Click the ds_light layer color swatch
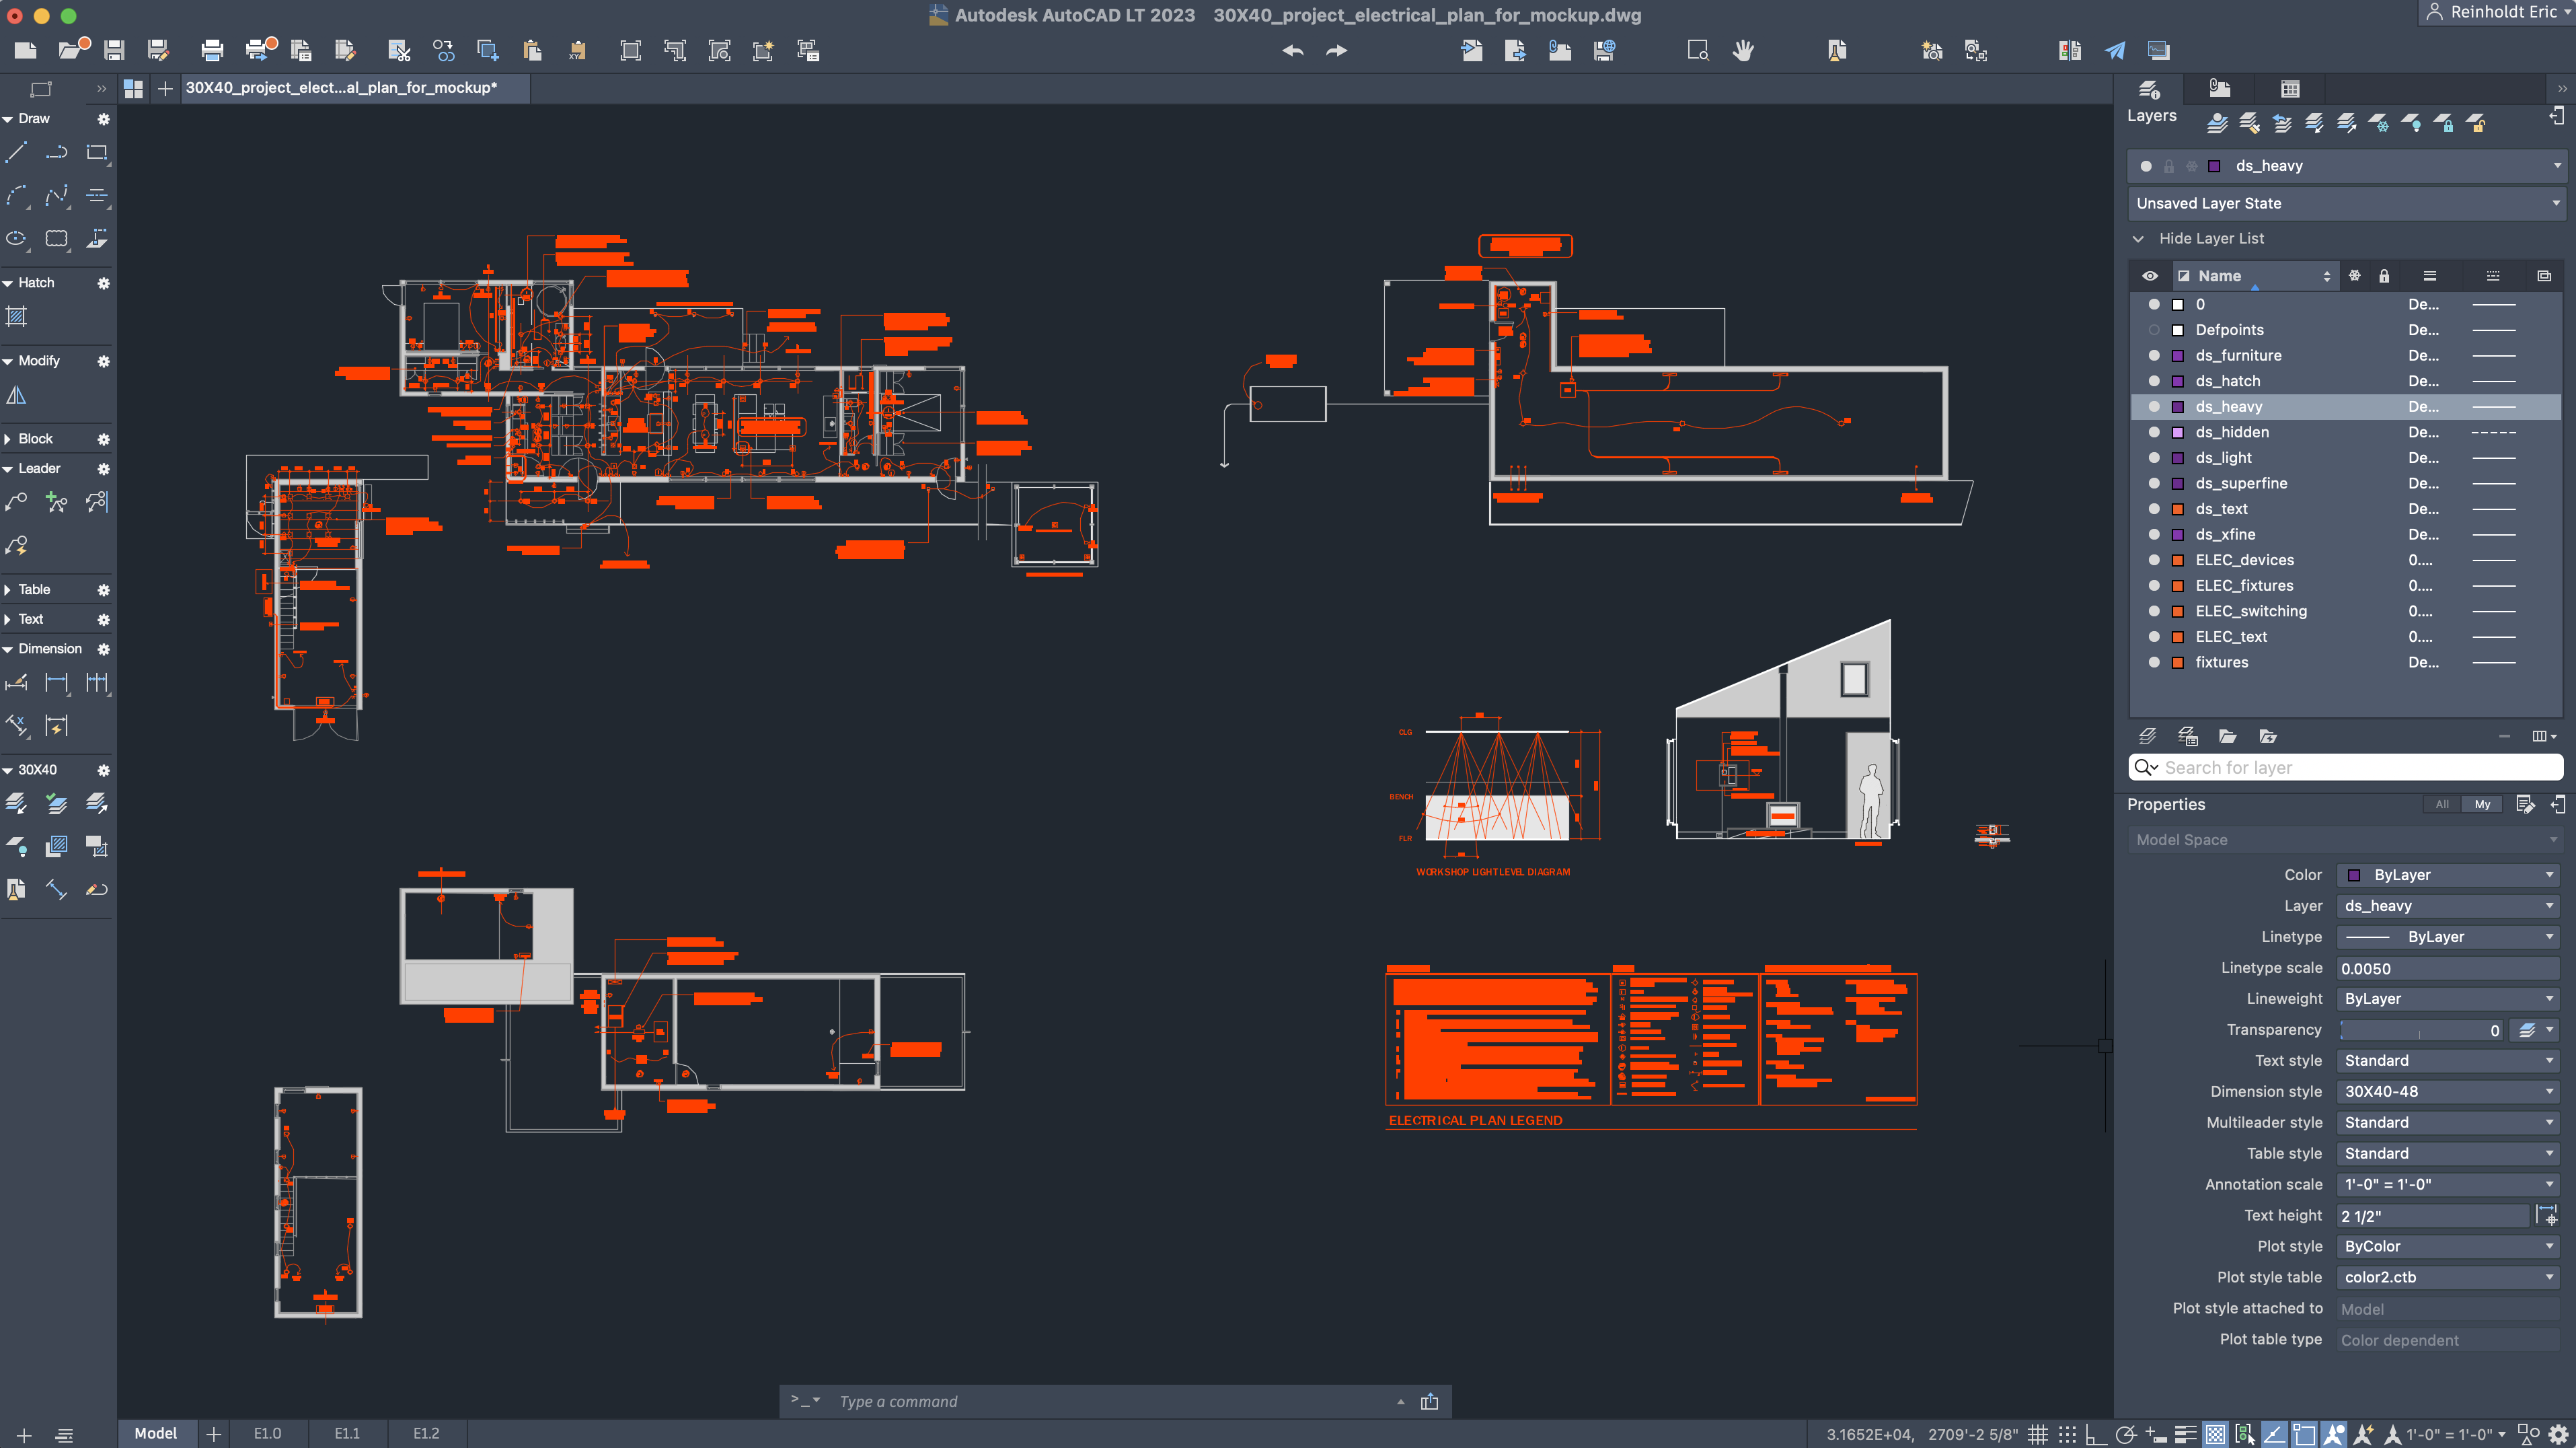 click(x=2177, y=458)
